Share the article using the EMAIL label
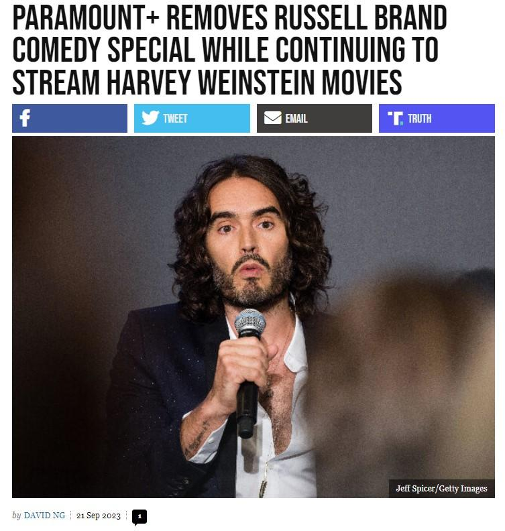This screenshot has width=505, height=531. tap(296, 119)
